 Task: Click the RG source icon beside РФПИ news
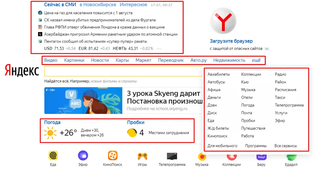click(40, 27)
